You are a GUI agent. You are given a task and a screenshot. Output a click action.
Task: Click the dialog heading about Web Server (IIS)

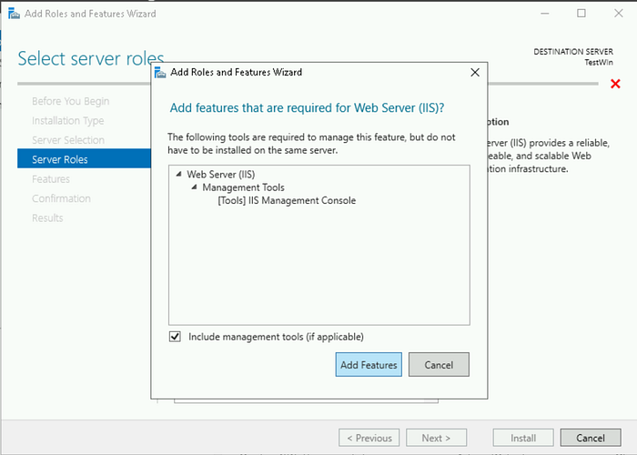click(308, 108)
